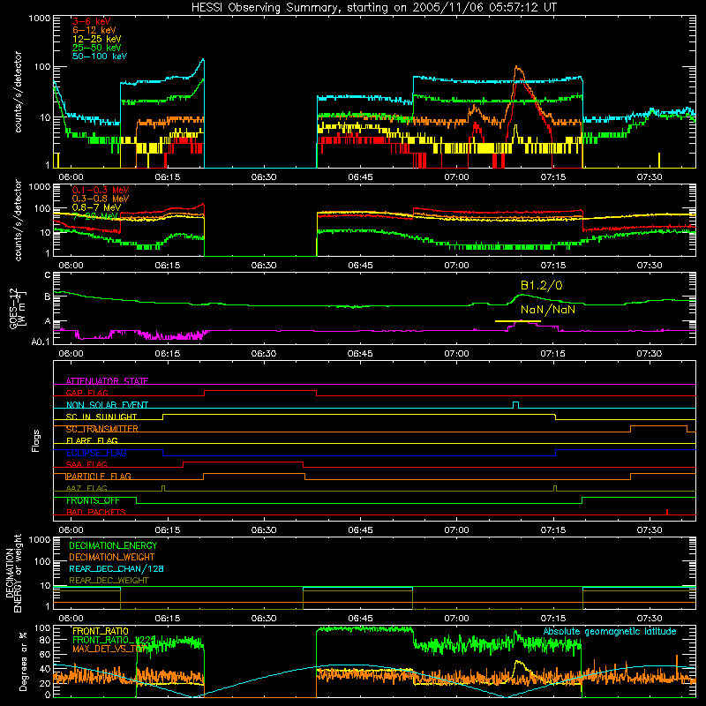The width and height of the screenshot is (706, 706).
Task: Click the AAZ_FLAG pulse near 06:14
Action: (163, 488)
